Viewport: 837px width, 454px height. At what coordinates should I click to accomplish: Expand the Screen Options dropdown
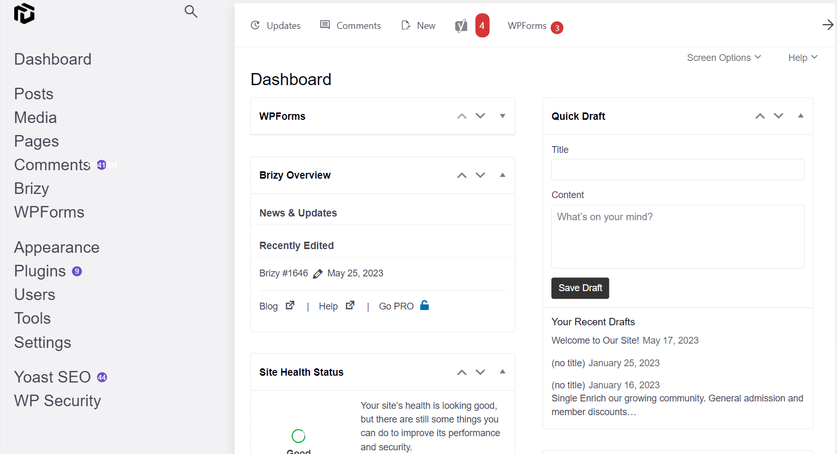[724, 58]
